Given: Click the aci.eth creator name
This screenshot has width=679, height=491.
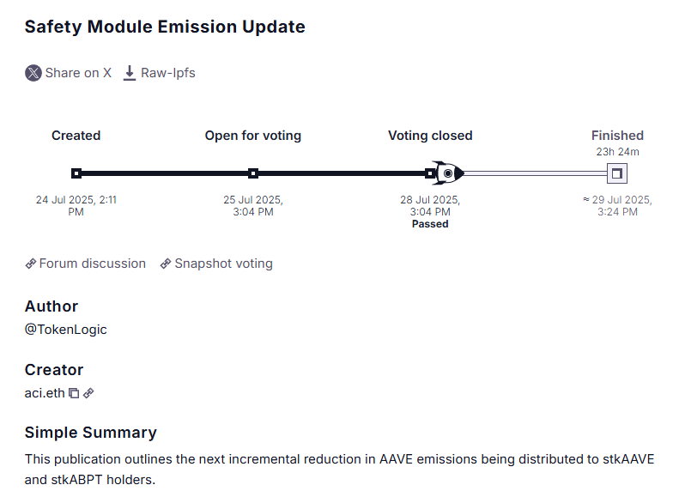Looking at the screenshot, I should point(45,393).
